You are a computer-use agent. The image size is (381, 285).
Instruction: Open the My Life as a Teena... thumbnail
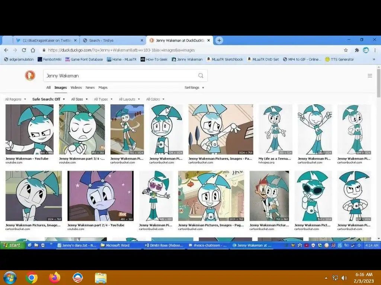275,130
